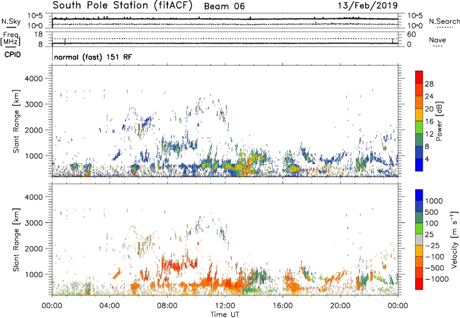Click the "16" label on Power colorbar

click(x=429, y=122)
